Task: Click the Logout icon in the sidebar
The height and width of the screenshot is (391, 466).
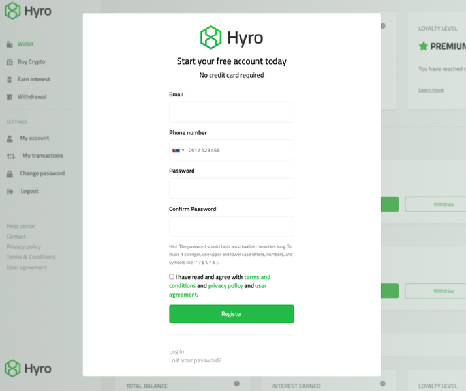Action: point(10,192)
